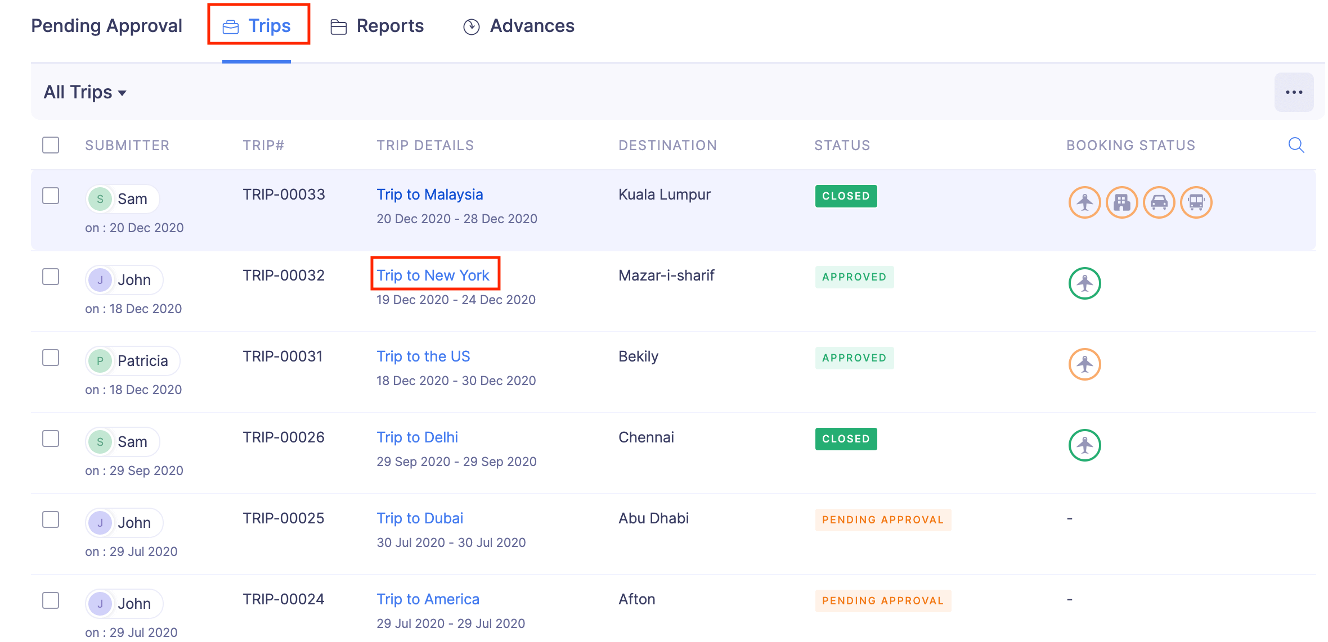
Task: Open the Advances tab
Action: pyautogui.click(x=518, y=26)
